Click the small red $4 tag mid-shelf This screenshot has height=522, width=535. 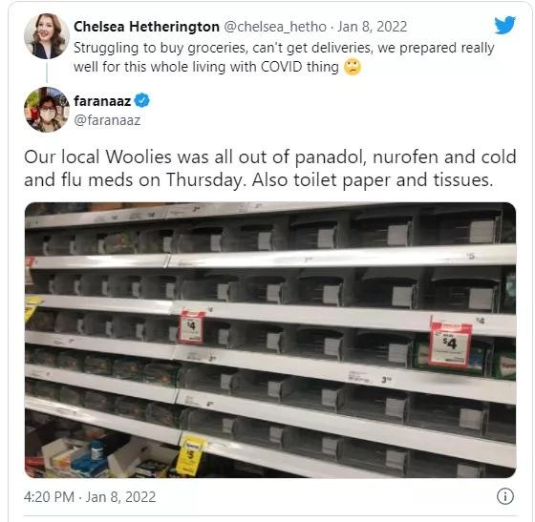tap(191, 327)
